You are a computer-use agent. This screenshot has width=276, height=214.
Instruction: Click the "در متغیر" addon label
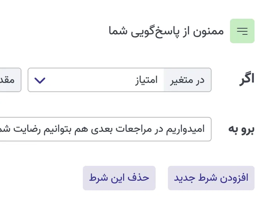(x=187, y=80)
